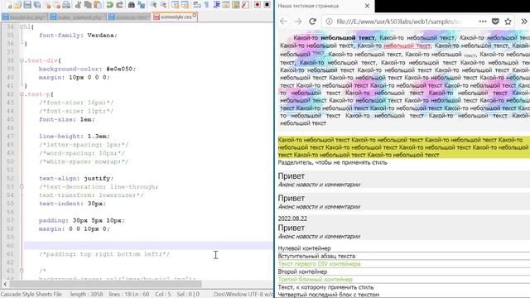Toggle synchronize vertical scrolling icon
The height and width of the screenshot is (298, 530).
point(175,5)
